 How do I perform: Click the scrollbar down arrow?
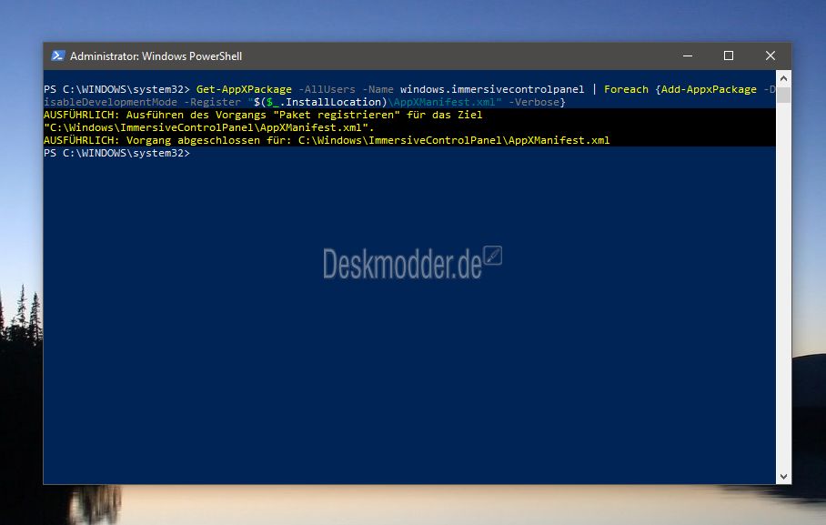tap(783, 477)
